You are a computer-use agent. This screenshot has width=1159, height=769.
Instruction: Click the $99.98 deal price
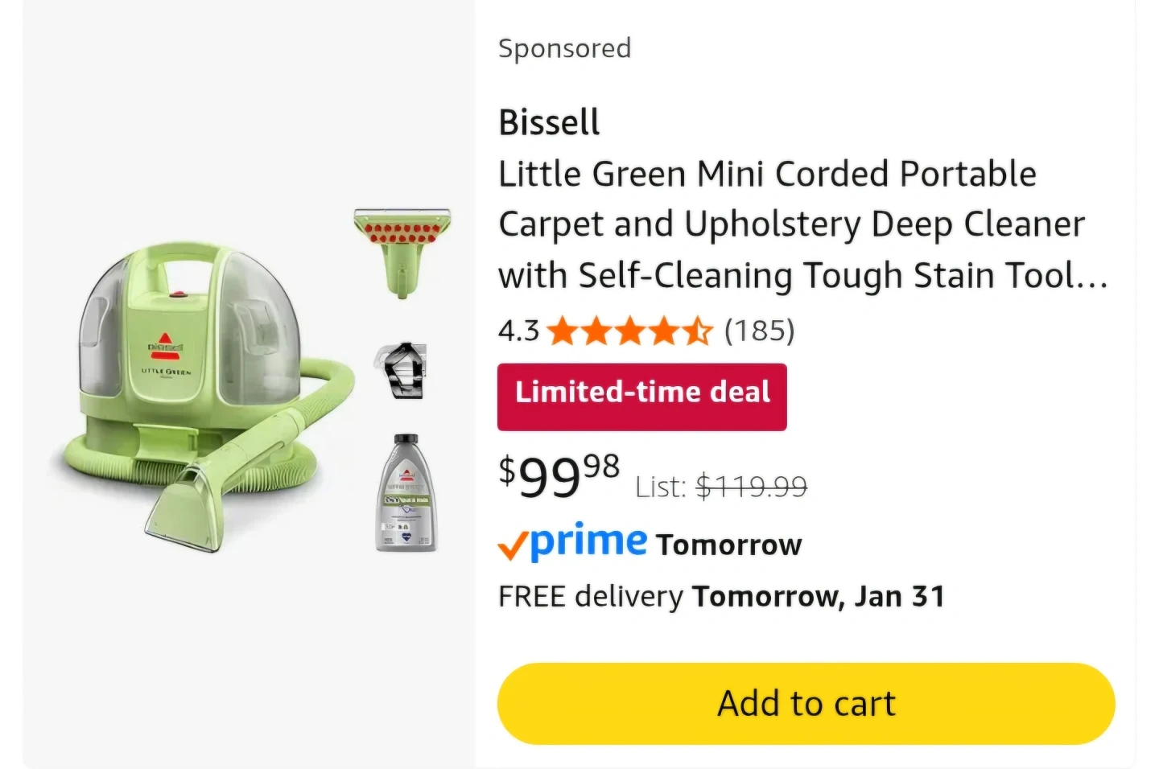point(559,476)
